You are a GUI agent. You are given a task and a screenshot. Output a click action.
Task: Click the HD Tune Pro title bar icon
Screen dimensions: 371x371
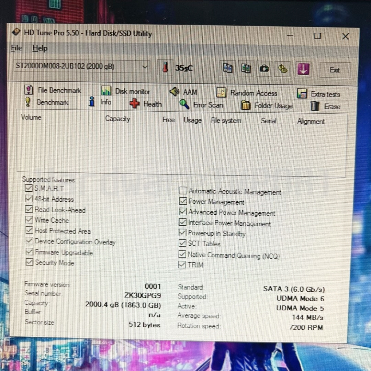(16, 32)
